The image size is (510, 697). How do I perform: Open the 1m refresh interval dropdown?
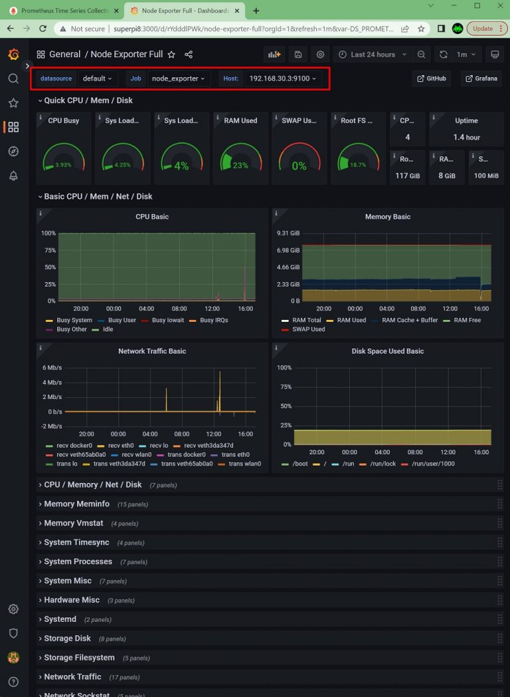point(466,55)
